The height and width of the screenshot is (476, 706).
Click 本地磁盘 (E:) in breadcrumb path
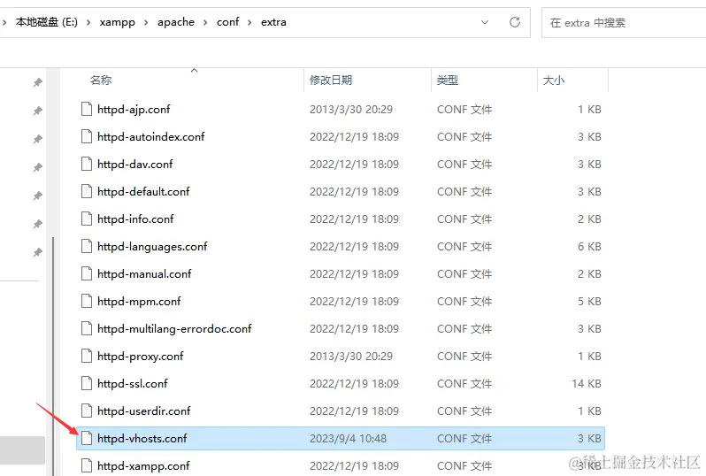46,22
